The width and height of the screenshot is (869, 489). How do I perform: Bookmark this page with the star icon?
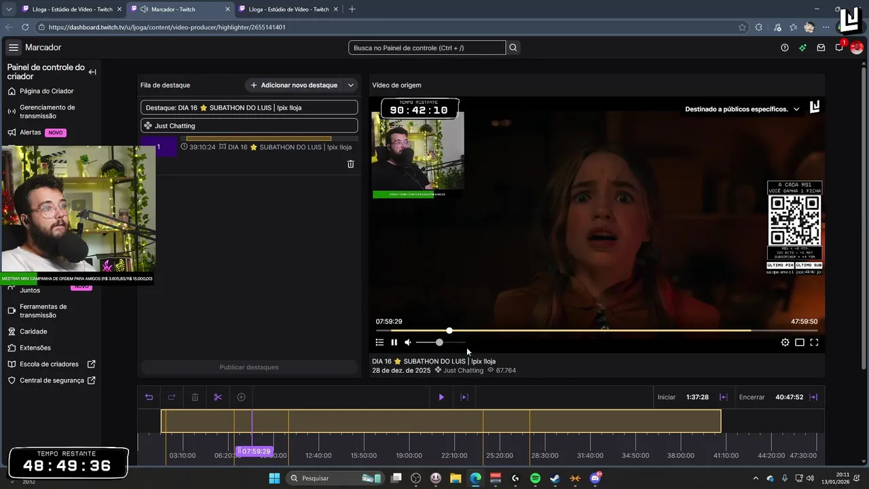pyautogui.click(x=742, y=27)
